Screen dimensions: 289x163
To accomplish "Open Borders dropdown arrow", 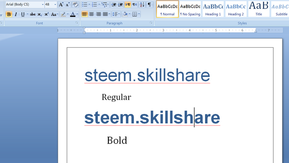I will click(x=139, y=14).
